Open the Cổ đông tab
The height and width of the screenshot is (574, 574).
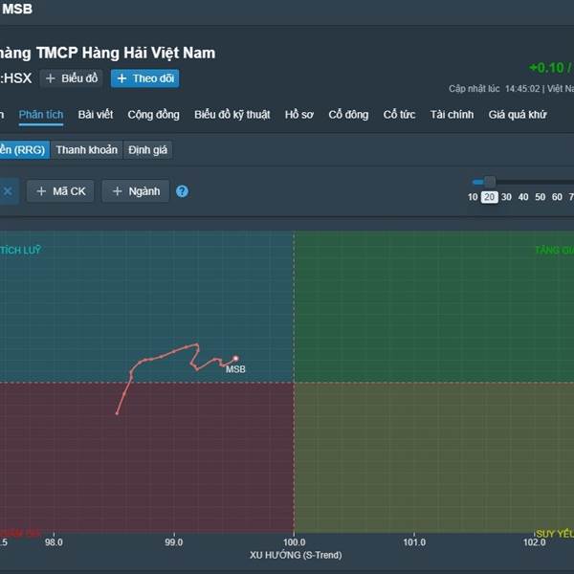tap(348, 115)
